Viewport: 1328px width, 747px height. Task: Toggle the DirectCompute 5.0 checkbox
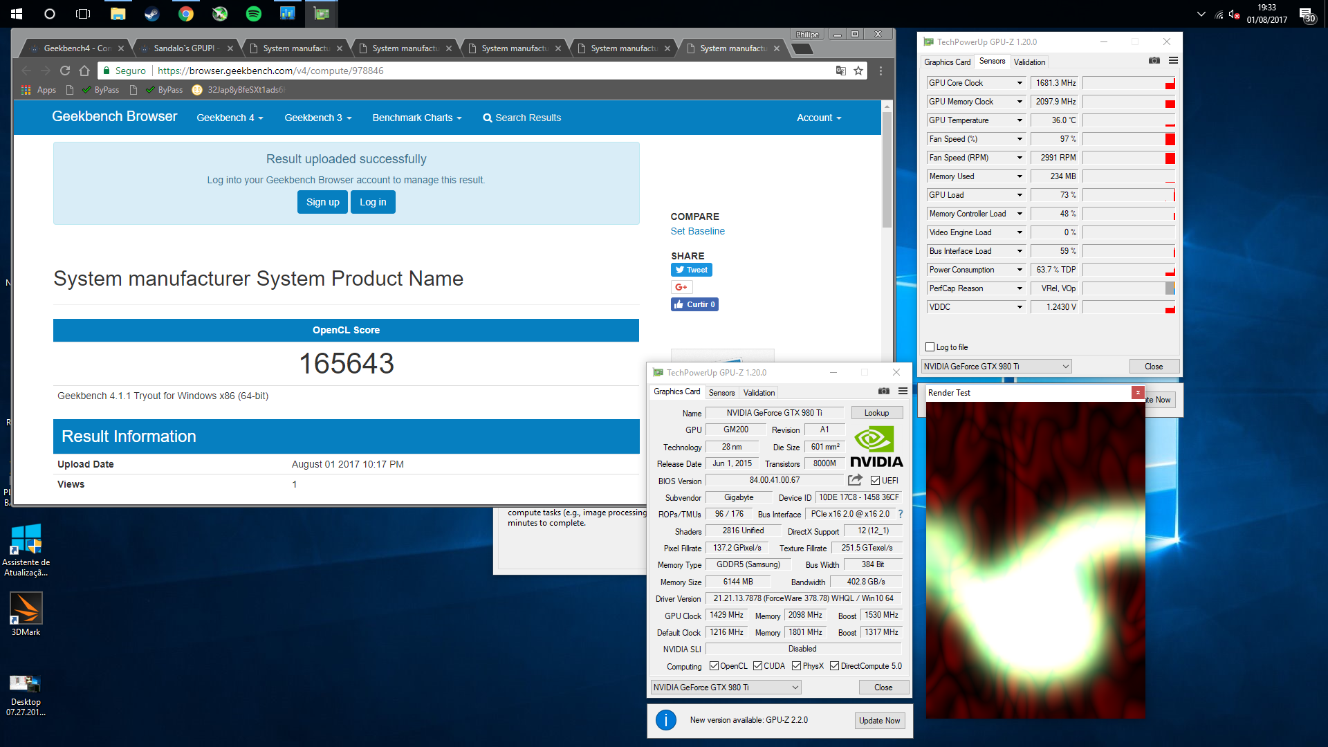[835, 667]
